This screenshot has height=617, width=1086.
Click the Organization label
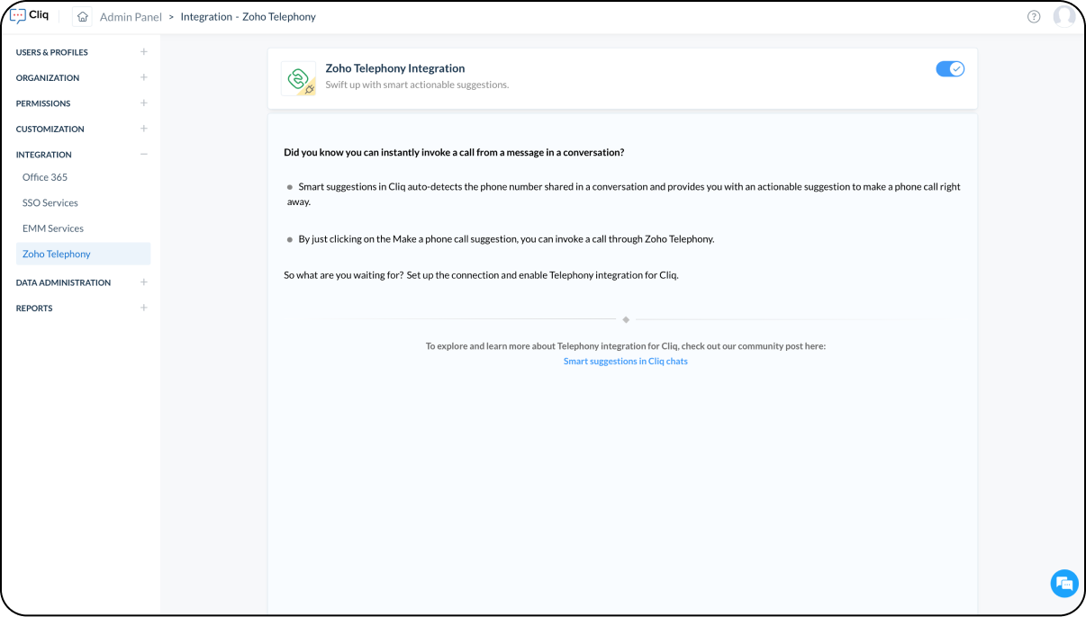click(x=48, y=77)
